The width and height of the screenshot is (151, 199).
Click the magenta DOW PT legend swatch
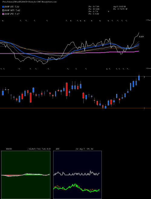[3, 14]
